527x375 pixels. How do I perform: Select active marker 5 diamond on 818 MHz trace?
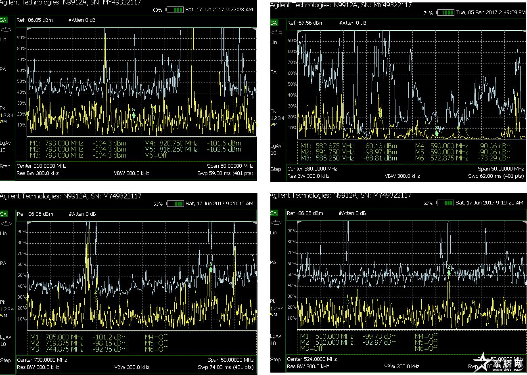coord(134,115)
